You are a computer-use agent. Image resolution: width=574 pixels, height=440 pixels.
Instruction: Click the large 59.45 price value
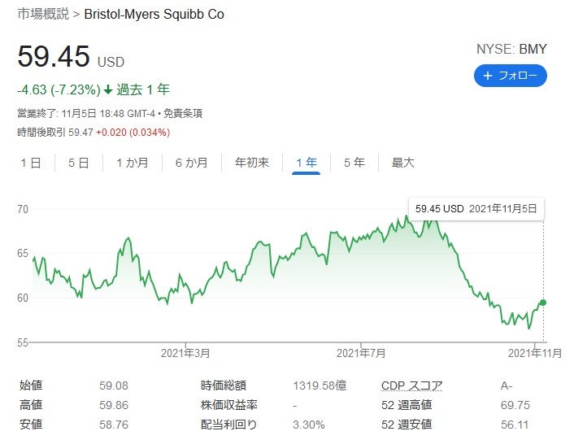coord(54,56)
